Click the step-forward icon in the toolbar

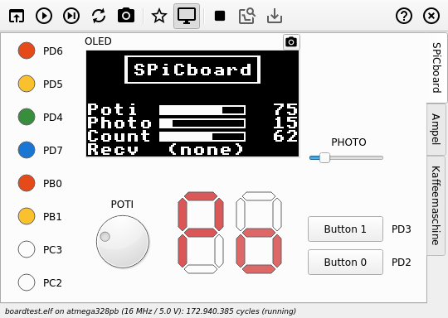click(71, 16)
